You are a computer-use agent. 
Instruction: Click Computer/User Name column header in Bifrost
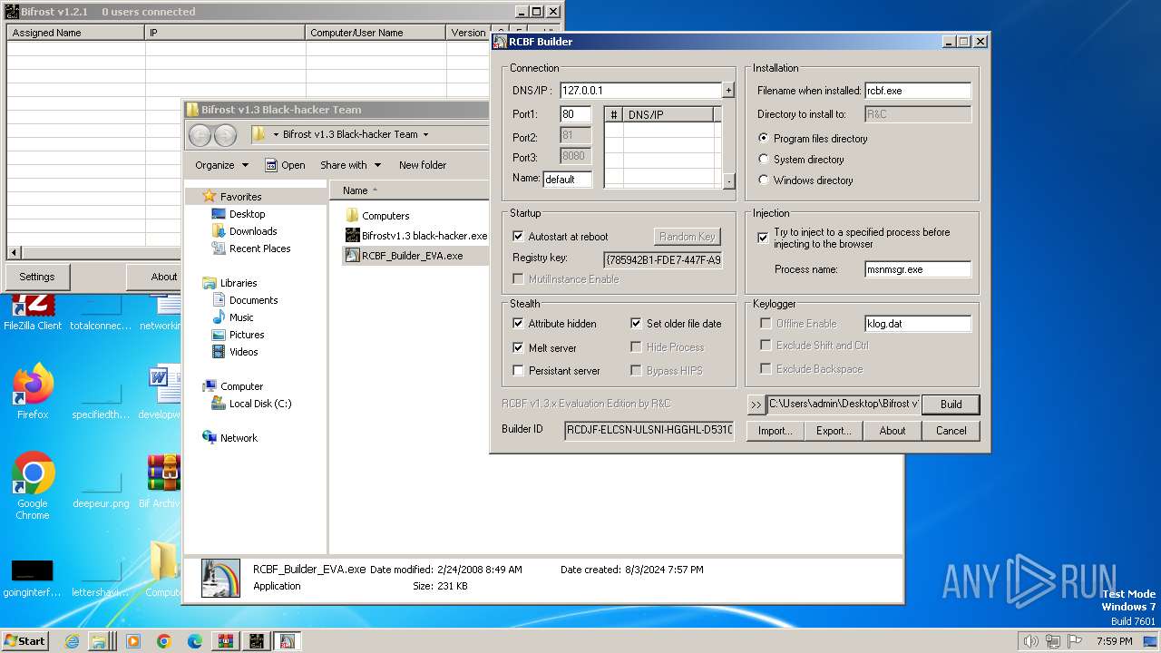(x=376, y=33)
